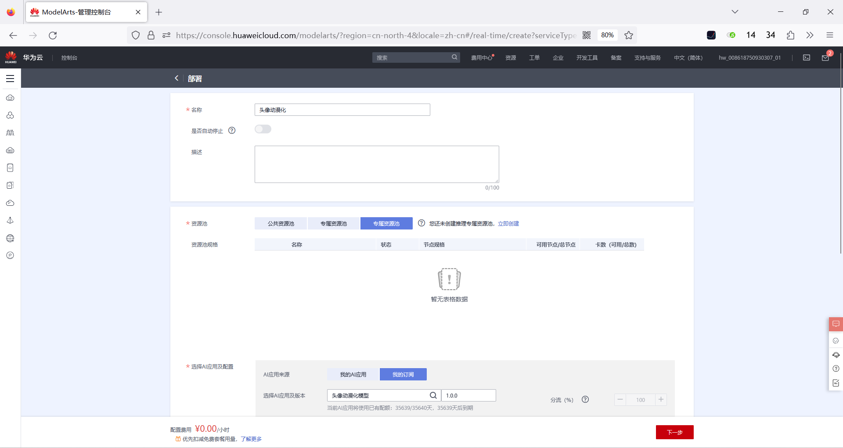Open the question mark floating help icon
Image resolution: width=843 pixels, height=448 pixels.
[x=836, y=369]
